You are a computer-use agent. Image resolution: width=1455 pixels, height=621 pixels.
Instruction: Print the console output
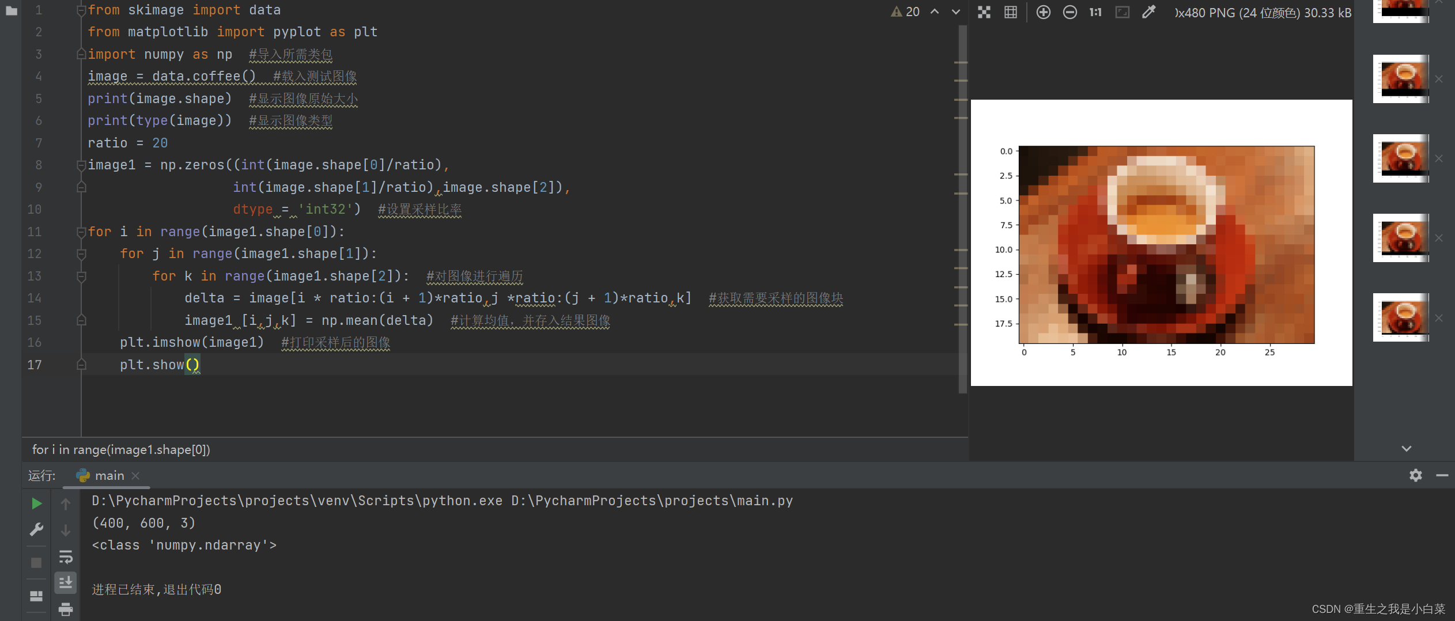coord(66,608)
